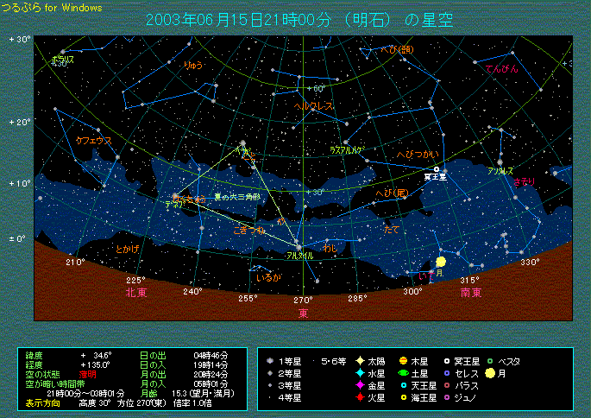Image resolution: width=591 pixels, height=418 pixels.
Task: Click the Vega star at the triangle's top vertex
Action: point(243,143)
